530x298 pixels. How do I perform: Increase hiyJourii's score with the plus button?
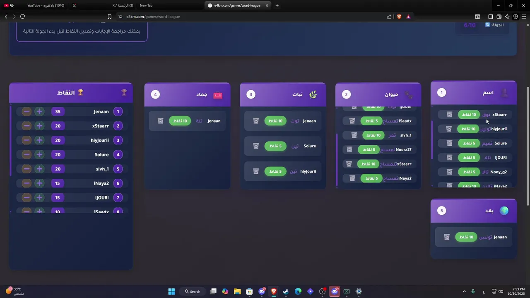coord(39,140)
